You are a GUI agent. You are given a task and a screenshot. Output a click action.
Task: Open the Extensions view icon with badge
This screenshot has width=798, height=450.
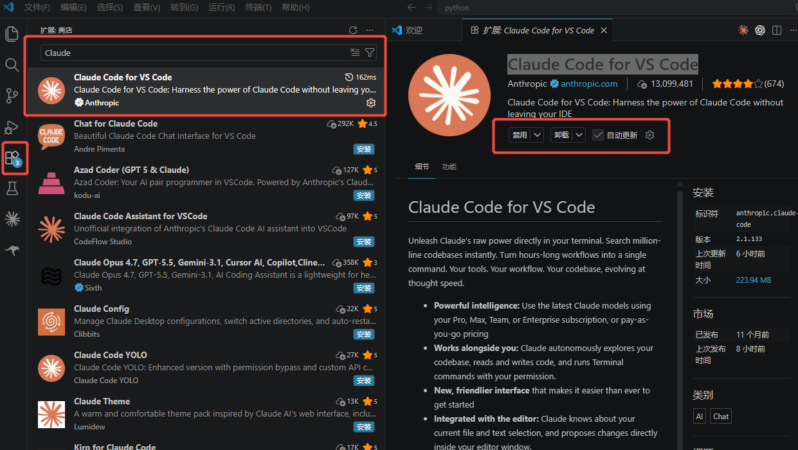(13, 157)
